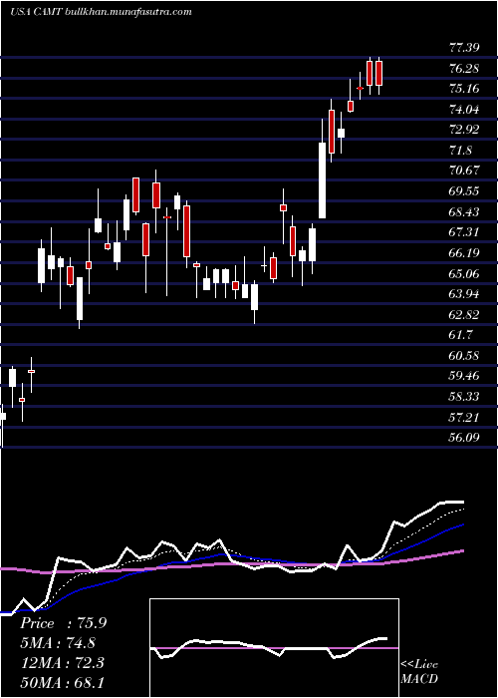Click the 60.58 price axis label

coord(464,355)
